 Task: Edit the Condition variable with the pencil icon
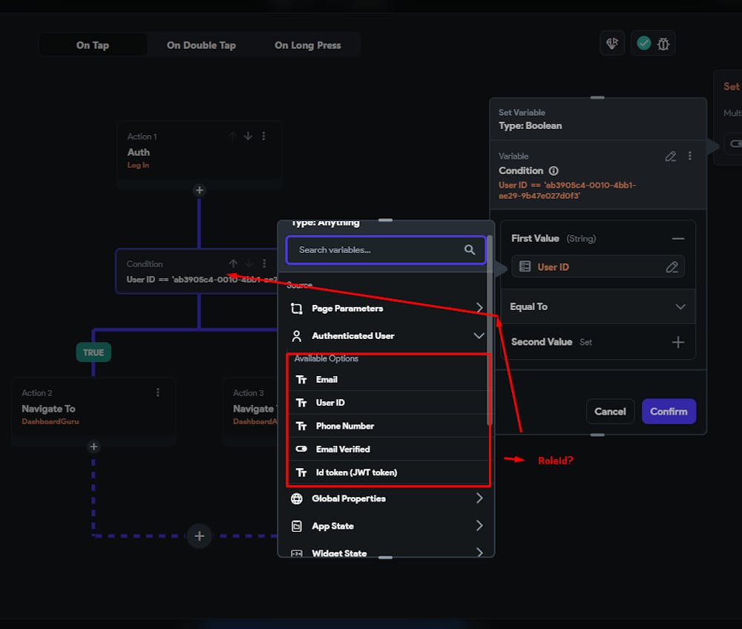click(671, 156)
